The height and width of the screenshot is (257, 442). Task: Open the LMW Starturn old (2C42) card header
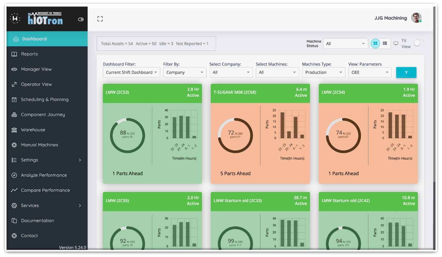pos(368,202)
